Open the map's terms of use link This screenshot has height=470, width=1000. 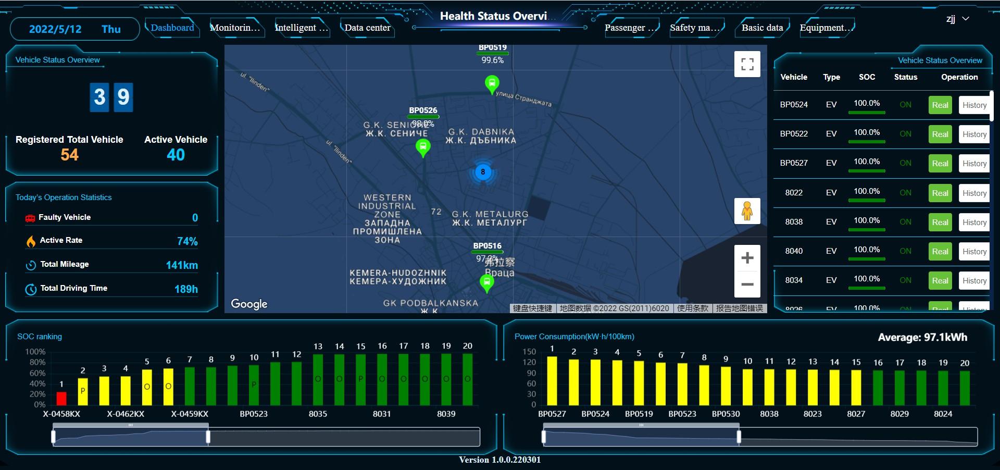point(693,308)
